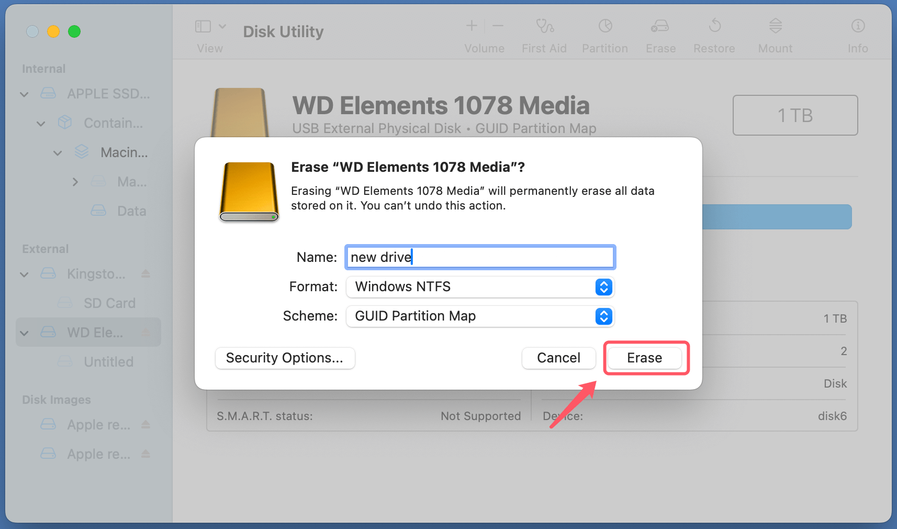Collapse the APPLE SSD tree item
897x529 pixels.
(x=24, y=94)
